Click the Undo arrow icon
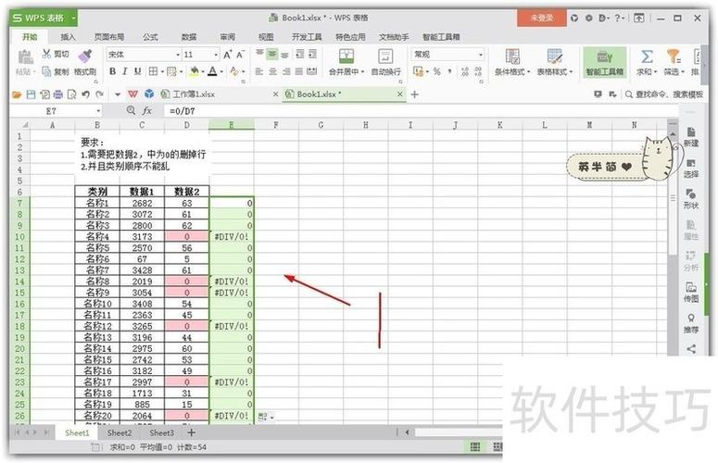Image resolution: width=718 pixels, height=463 pixels. (85, 94)
